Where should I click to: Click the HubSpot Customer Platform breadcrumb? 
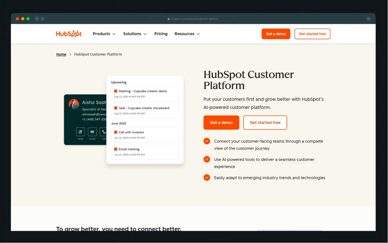pyautogui.click(x=98, y=54)
